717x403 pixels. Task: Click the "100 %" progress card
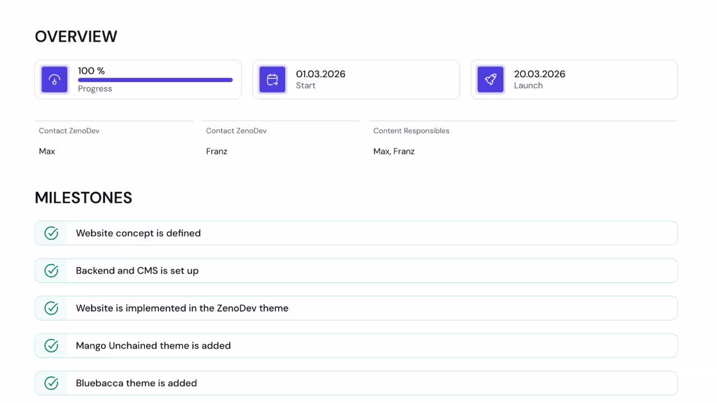pos(138,79)
